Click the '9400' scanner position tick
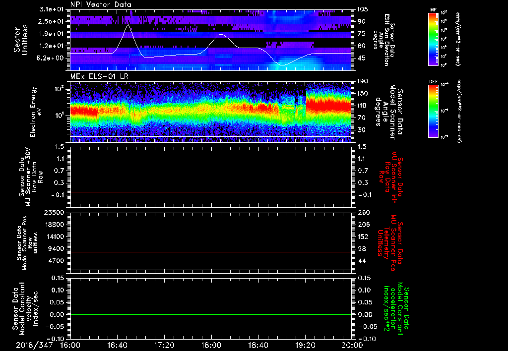This screenshot has width=508, height=351. [57, 249]
